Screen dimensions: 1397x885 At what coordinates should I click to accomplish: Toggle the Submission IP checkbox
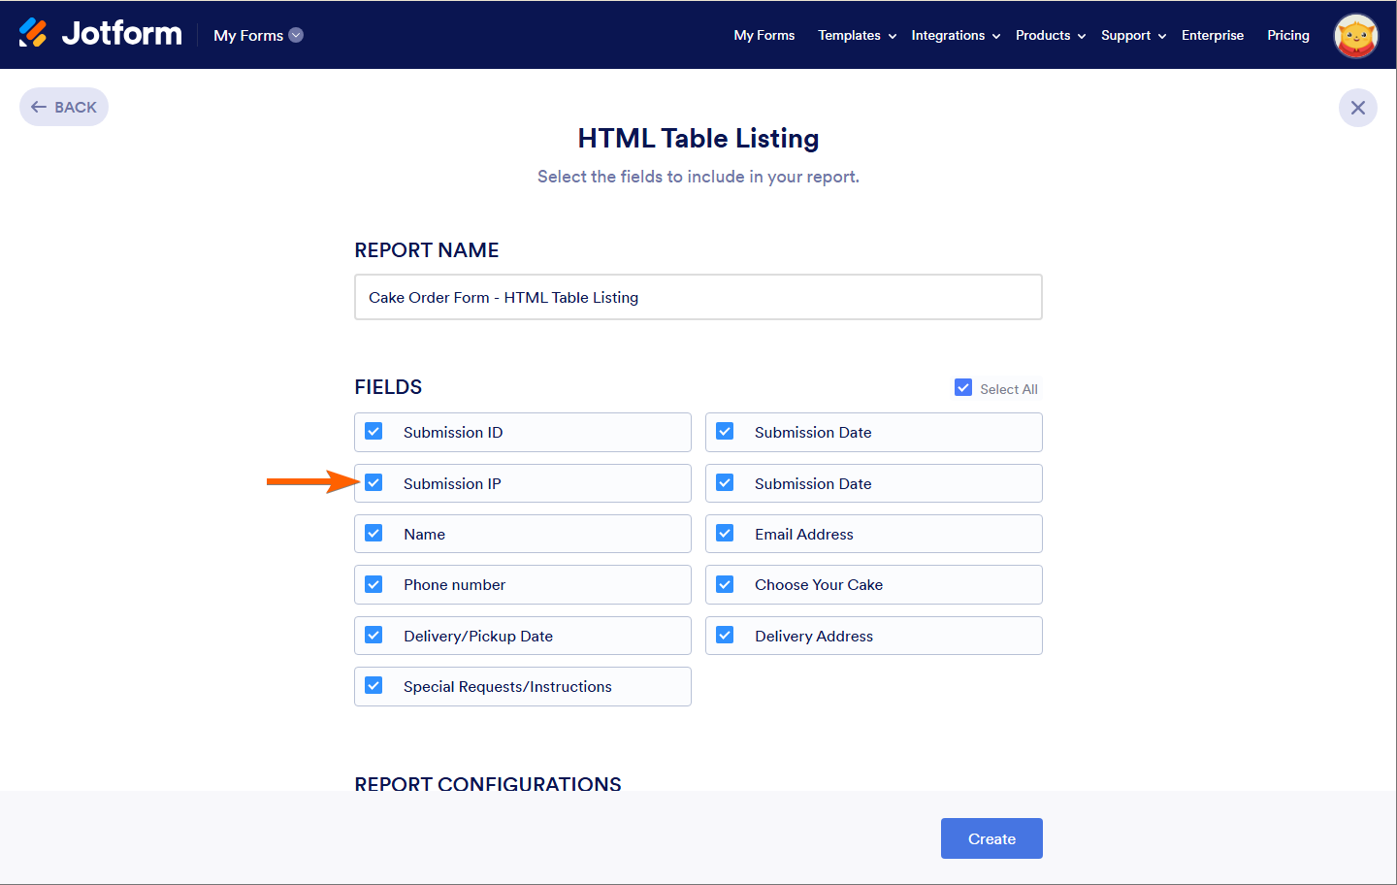(374, 483)
